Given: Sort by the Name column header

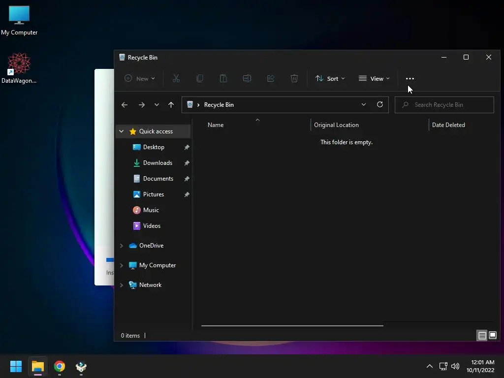Looking at the screenshot, I should click(x=216, y=125).
